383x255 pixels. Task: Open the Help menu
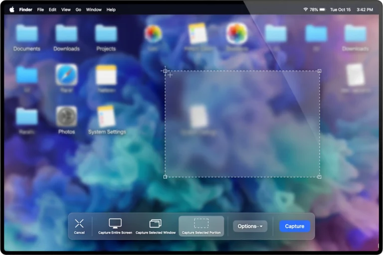coord(111,9)
